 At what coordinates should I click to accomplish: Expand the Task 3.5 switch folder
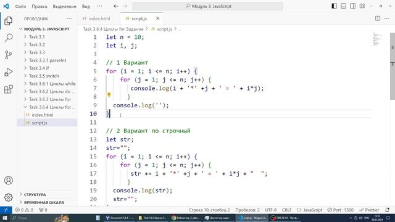[47, 76]
